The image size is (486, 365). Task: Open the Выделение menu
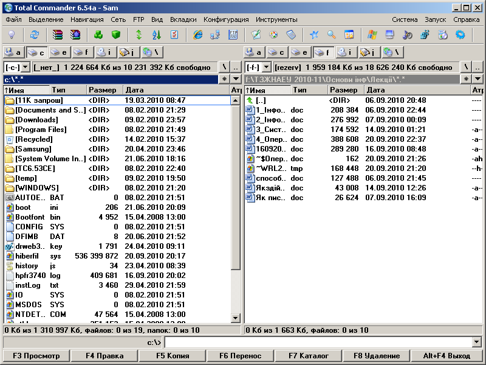point(46,19)
